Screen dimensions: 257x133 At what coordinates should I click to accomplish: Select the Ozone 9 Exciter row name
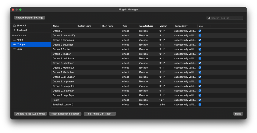pyautogui.click(x=62, y=49)
